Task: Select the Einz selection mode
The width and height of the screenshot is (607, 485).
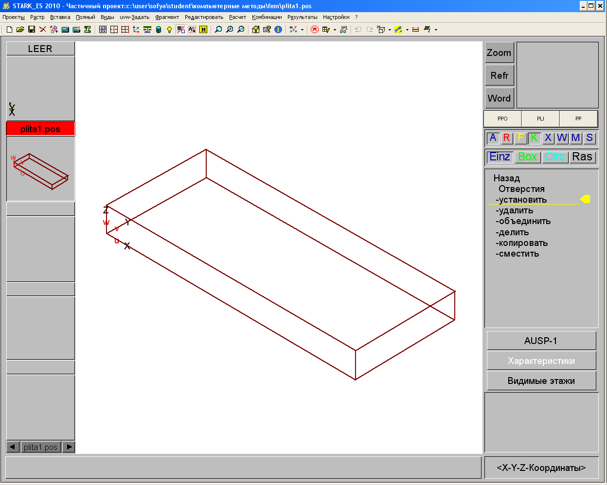Action: point(500,157)
